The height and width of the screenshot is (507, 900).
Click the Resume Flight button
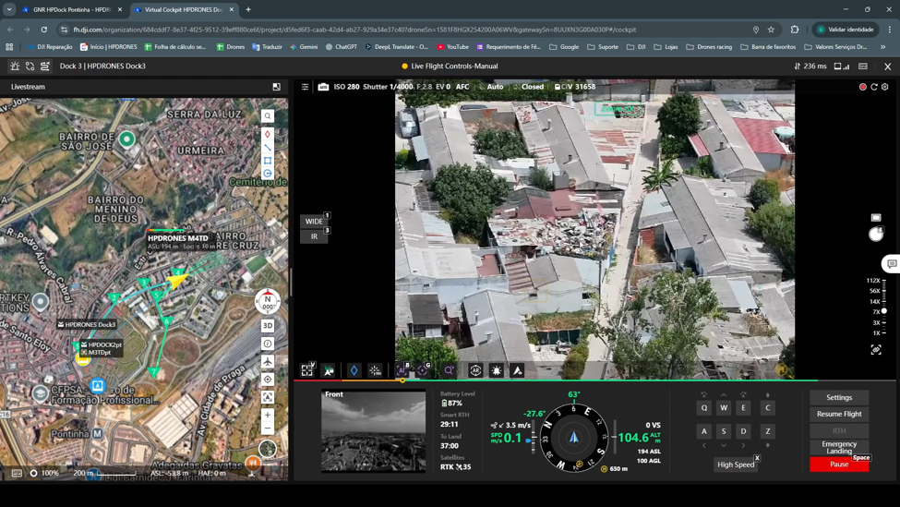[x=839, y=414]
